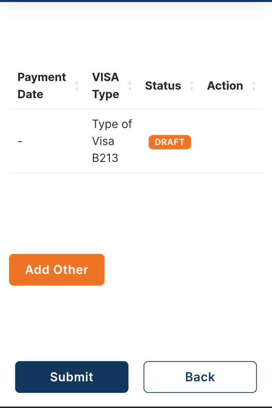
Task: Sort VISA Type descending with down arrow
Action: (130, 89)
